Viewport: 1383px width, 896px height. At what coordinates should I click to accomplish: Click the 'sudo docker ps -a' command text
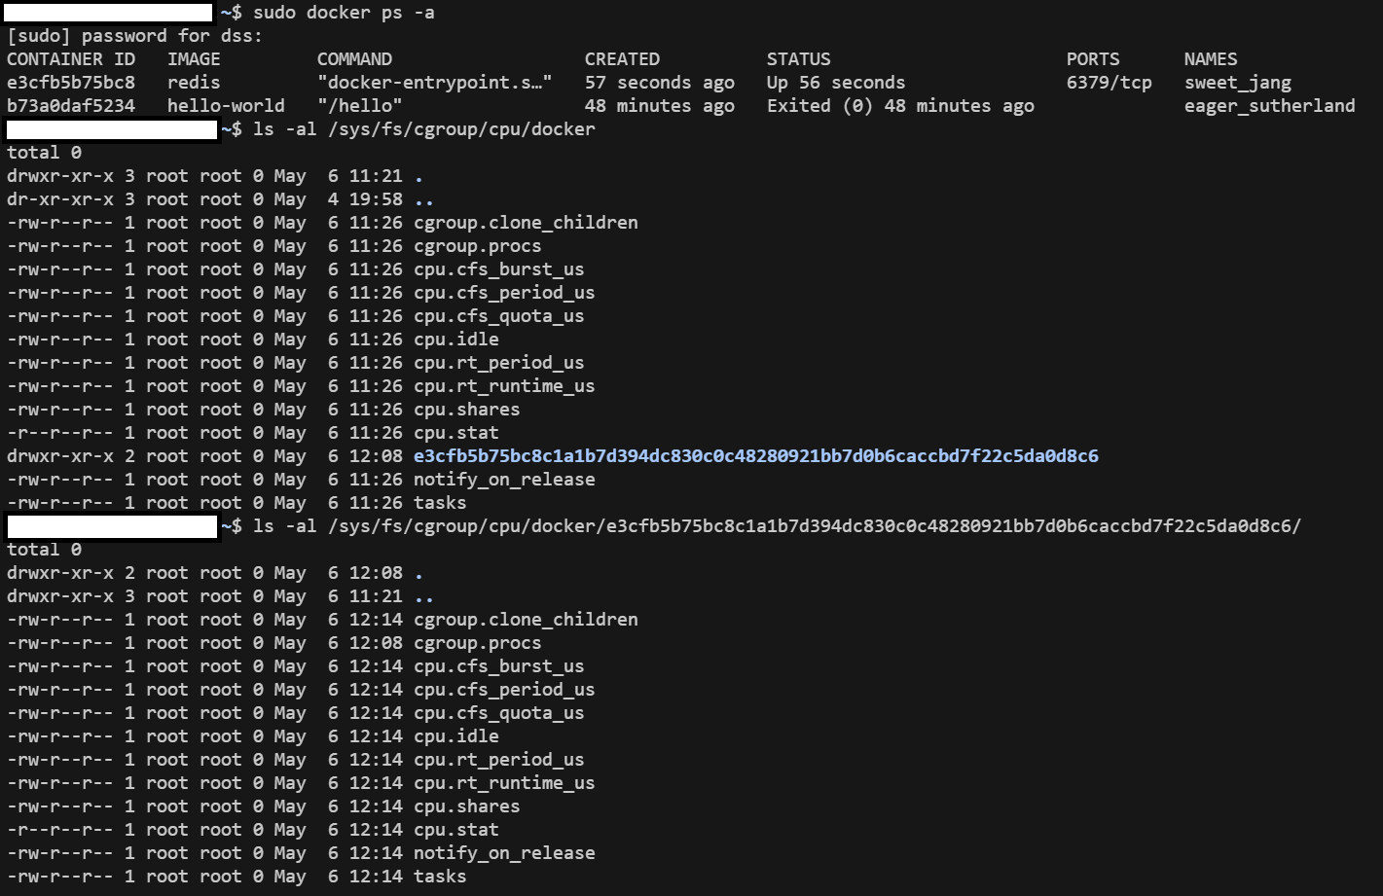[344, 13]
